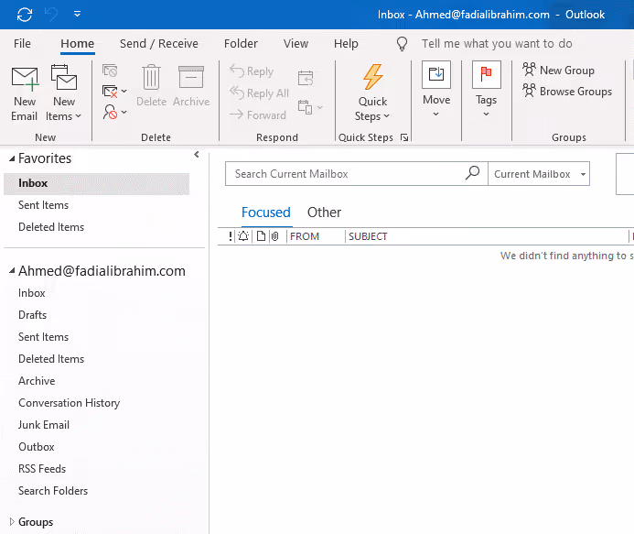This screenshot has width=634, height=534.
Task: Open the New Items dropdown
Action: coord(63,93)
